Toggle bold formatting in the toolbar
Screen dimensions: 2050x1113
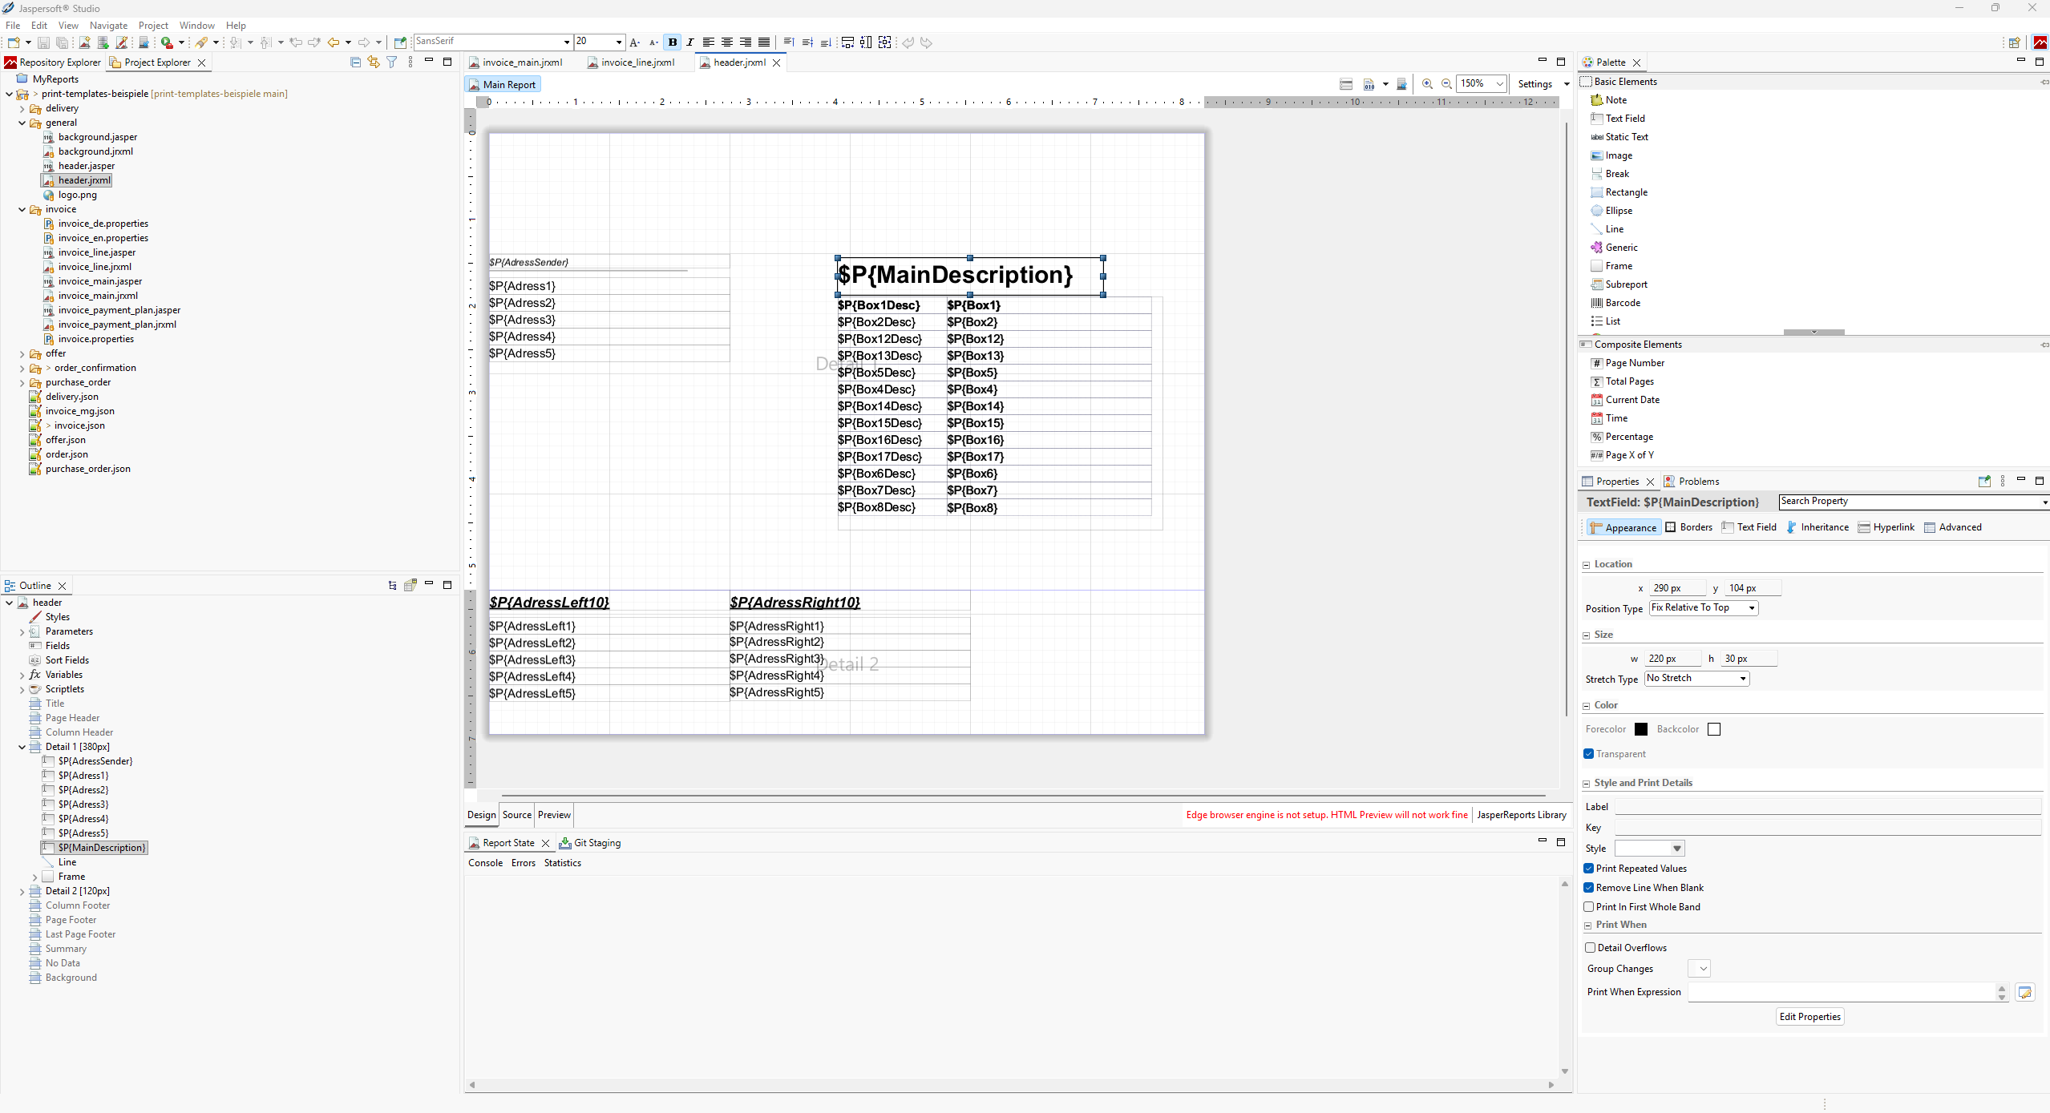673,42
